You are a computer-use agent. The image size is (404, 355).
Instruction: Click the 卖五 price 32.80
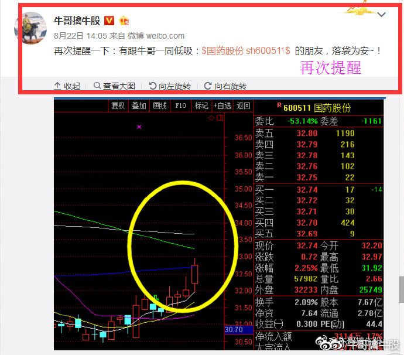tap(307, 134)
